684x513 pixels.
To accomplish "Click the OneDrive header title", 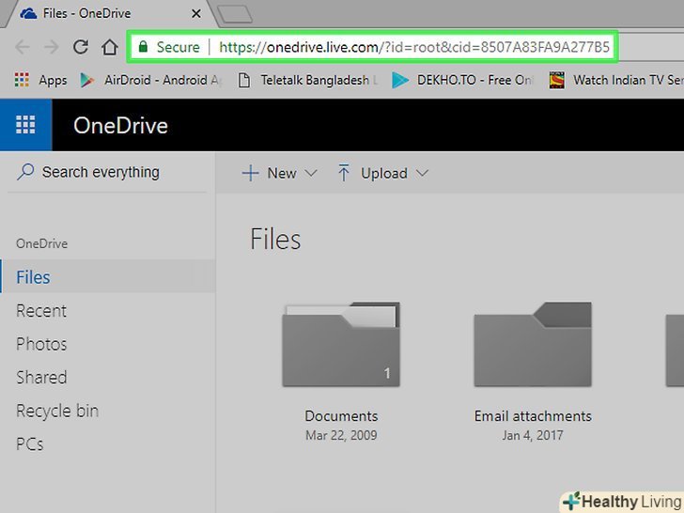I will pyautogui.click(x=120, y=126).
